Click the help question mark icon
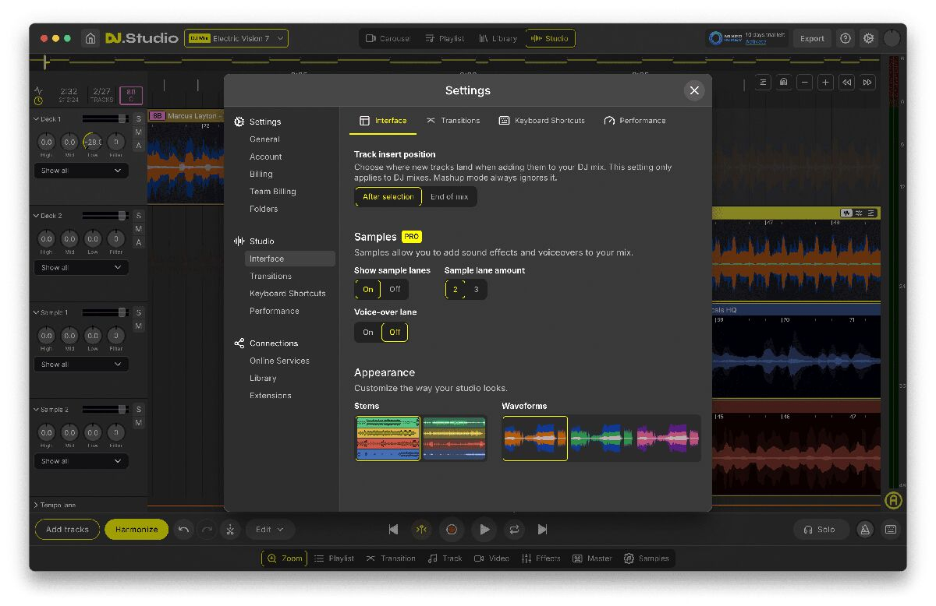 click(846, 38)
